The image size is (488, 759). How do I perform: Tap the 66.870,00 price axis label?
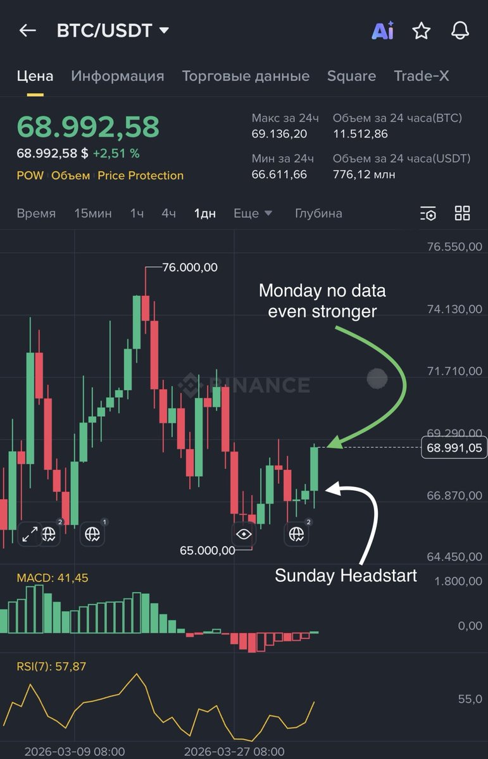click(x=454, y=495)
